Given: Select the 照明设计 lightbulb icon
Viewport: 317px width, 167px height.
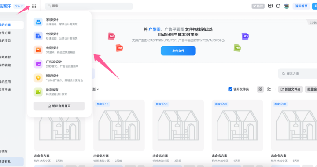Looking at the screenshot, I should coord(38,78).
